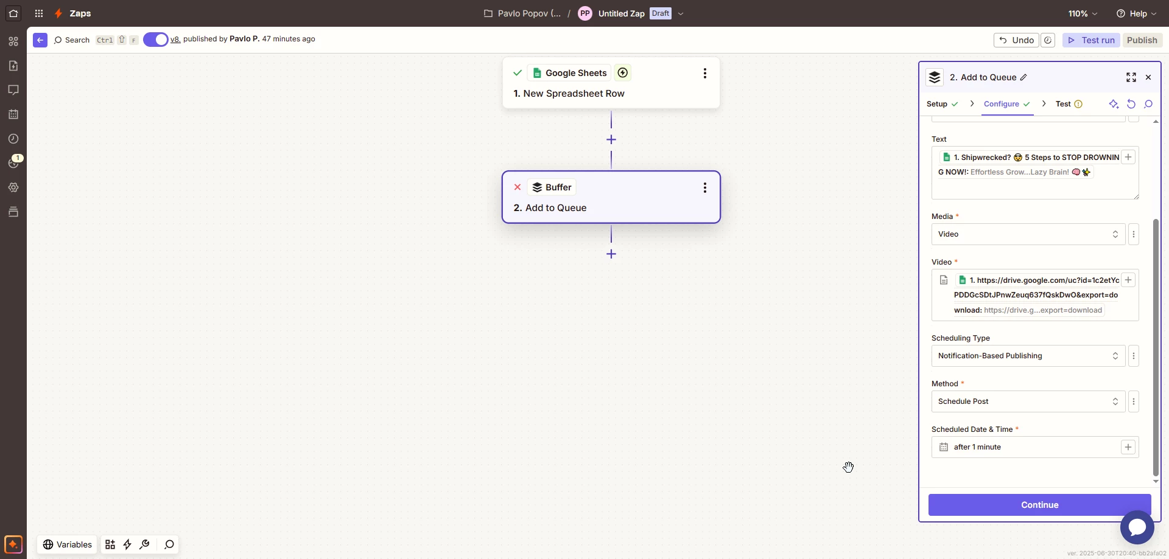
Task: Open the Media dropdown set to Video
Action: pos(1028,234)
